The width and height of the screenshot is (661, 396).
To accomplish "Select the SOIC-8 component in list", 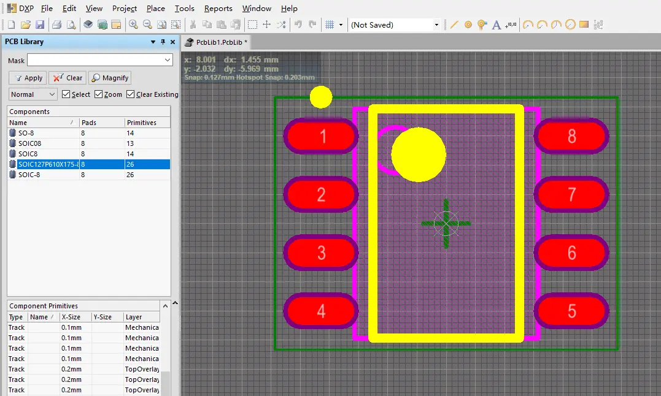I will 29,175.
